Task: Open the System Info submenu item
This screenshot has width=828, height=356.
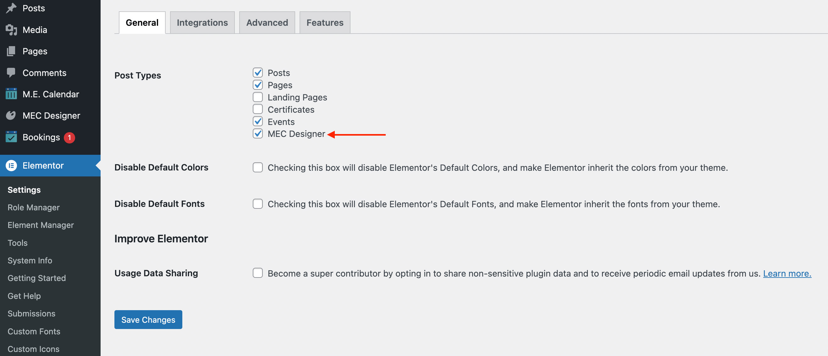Action: point(30,260)
